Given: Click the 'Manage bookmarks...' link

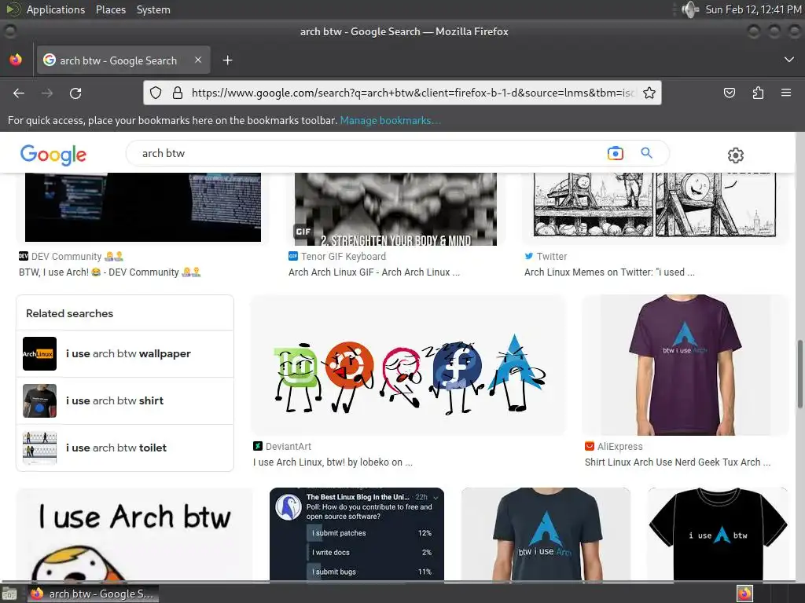Looking at the screenshot, I should (x=390, y=120).
